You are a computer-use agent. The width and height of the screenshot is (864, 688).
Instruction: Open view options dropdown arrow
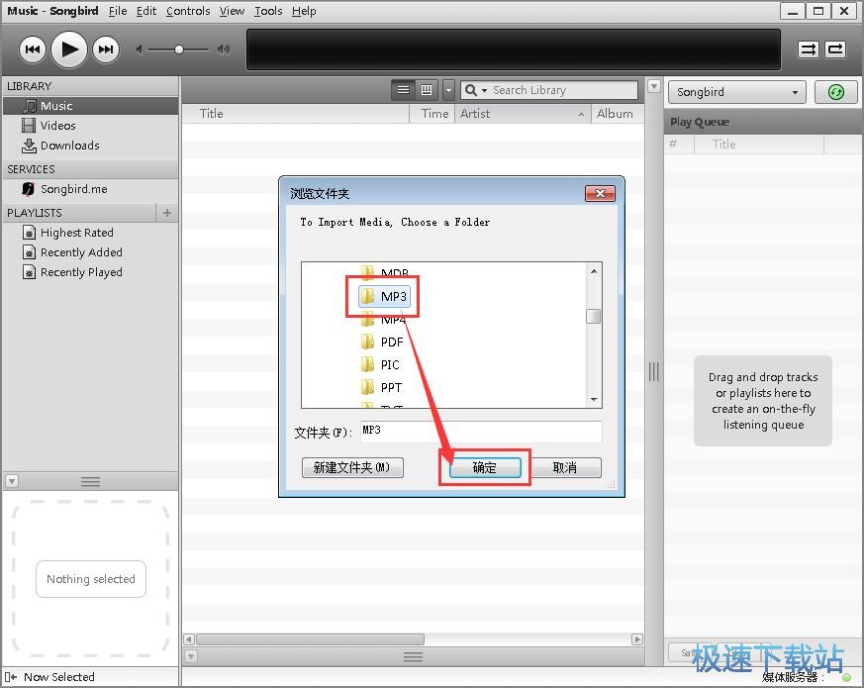pos(448,90)
